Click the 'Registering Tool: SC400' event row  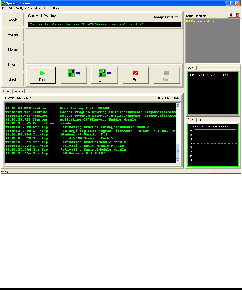click(x=90, y=108)
